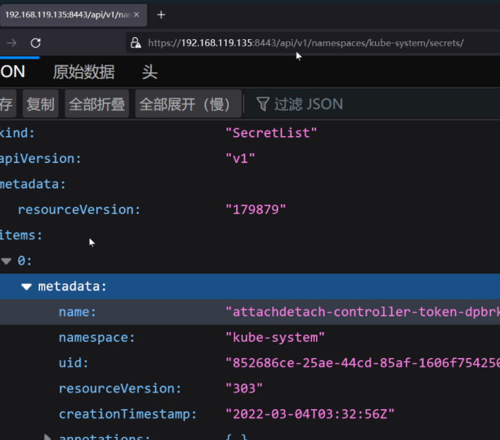This screenshot has height=440, width=500.
Task: Close the 192.168.119.135:8443 tab
Action: pyautogui.click(x=136, y=14)
